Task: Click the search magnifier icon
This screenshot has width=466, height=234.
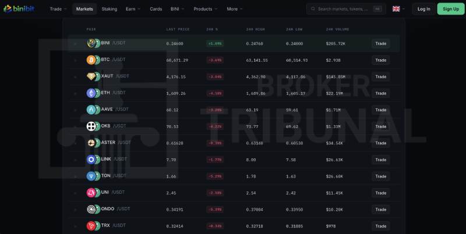Action: [x=313, y=9]
